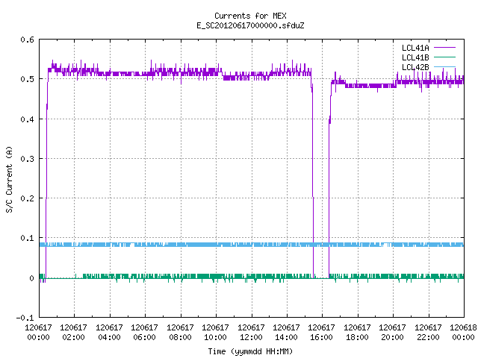
Task: Click y-axis tick value -0.1
Action: [x=25, y=318]
